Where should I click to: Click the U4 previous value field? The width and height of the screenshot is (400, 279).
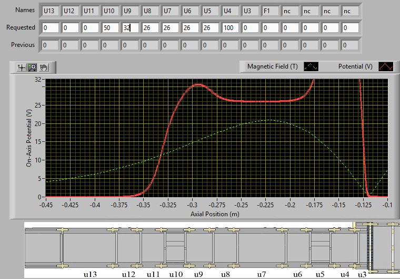pos(231,45)
